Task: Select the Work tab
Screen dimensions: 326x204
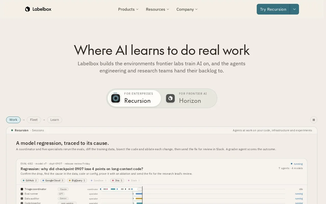Action: [13, 120]
